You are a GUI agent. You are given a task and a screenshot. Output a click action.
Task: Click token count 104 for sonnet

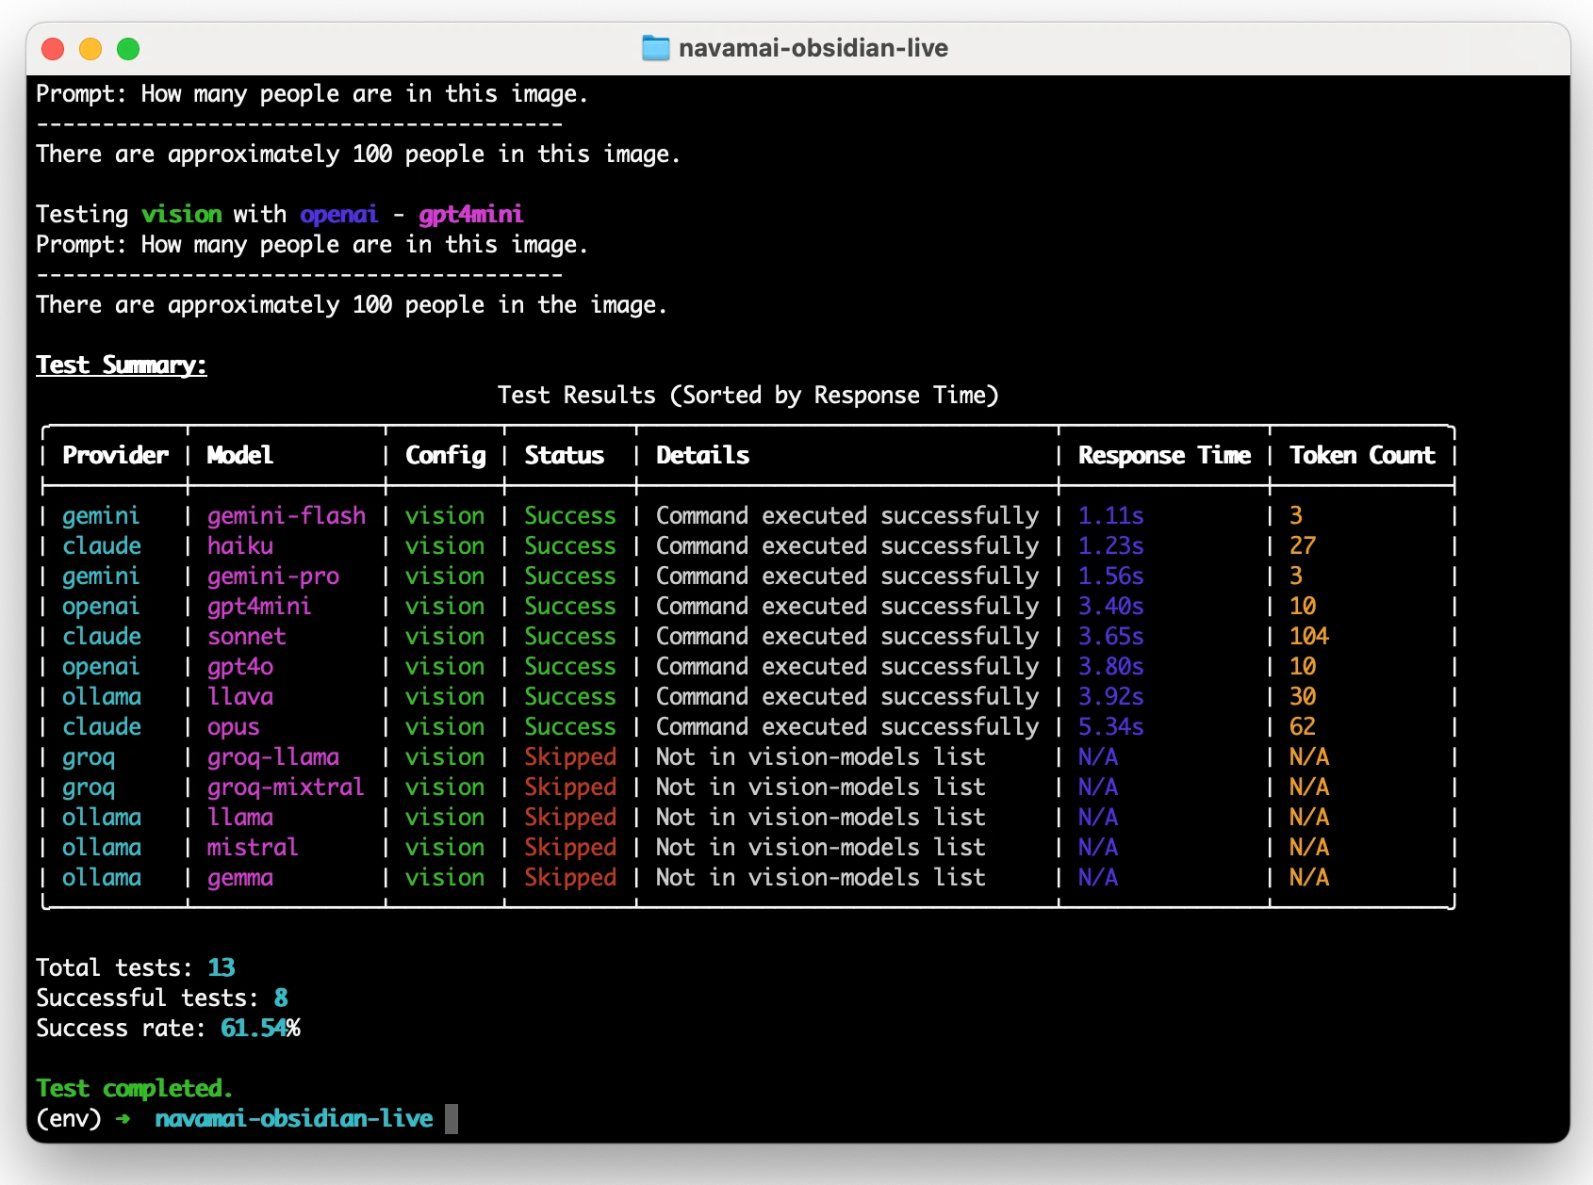(1309, 636)
